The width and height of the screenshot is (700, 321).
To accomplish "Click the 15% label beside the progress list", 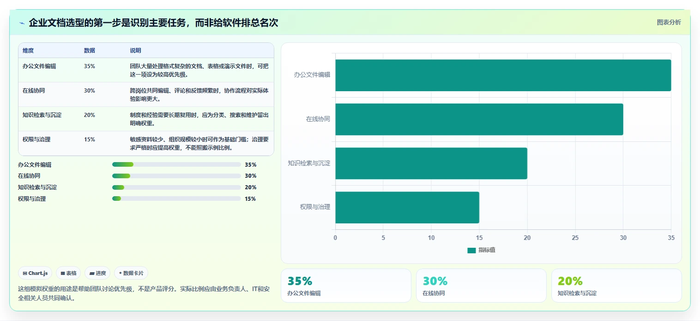I will (x=251, y=198).
